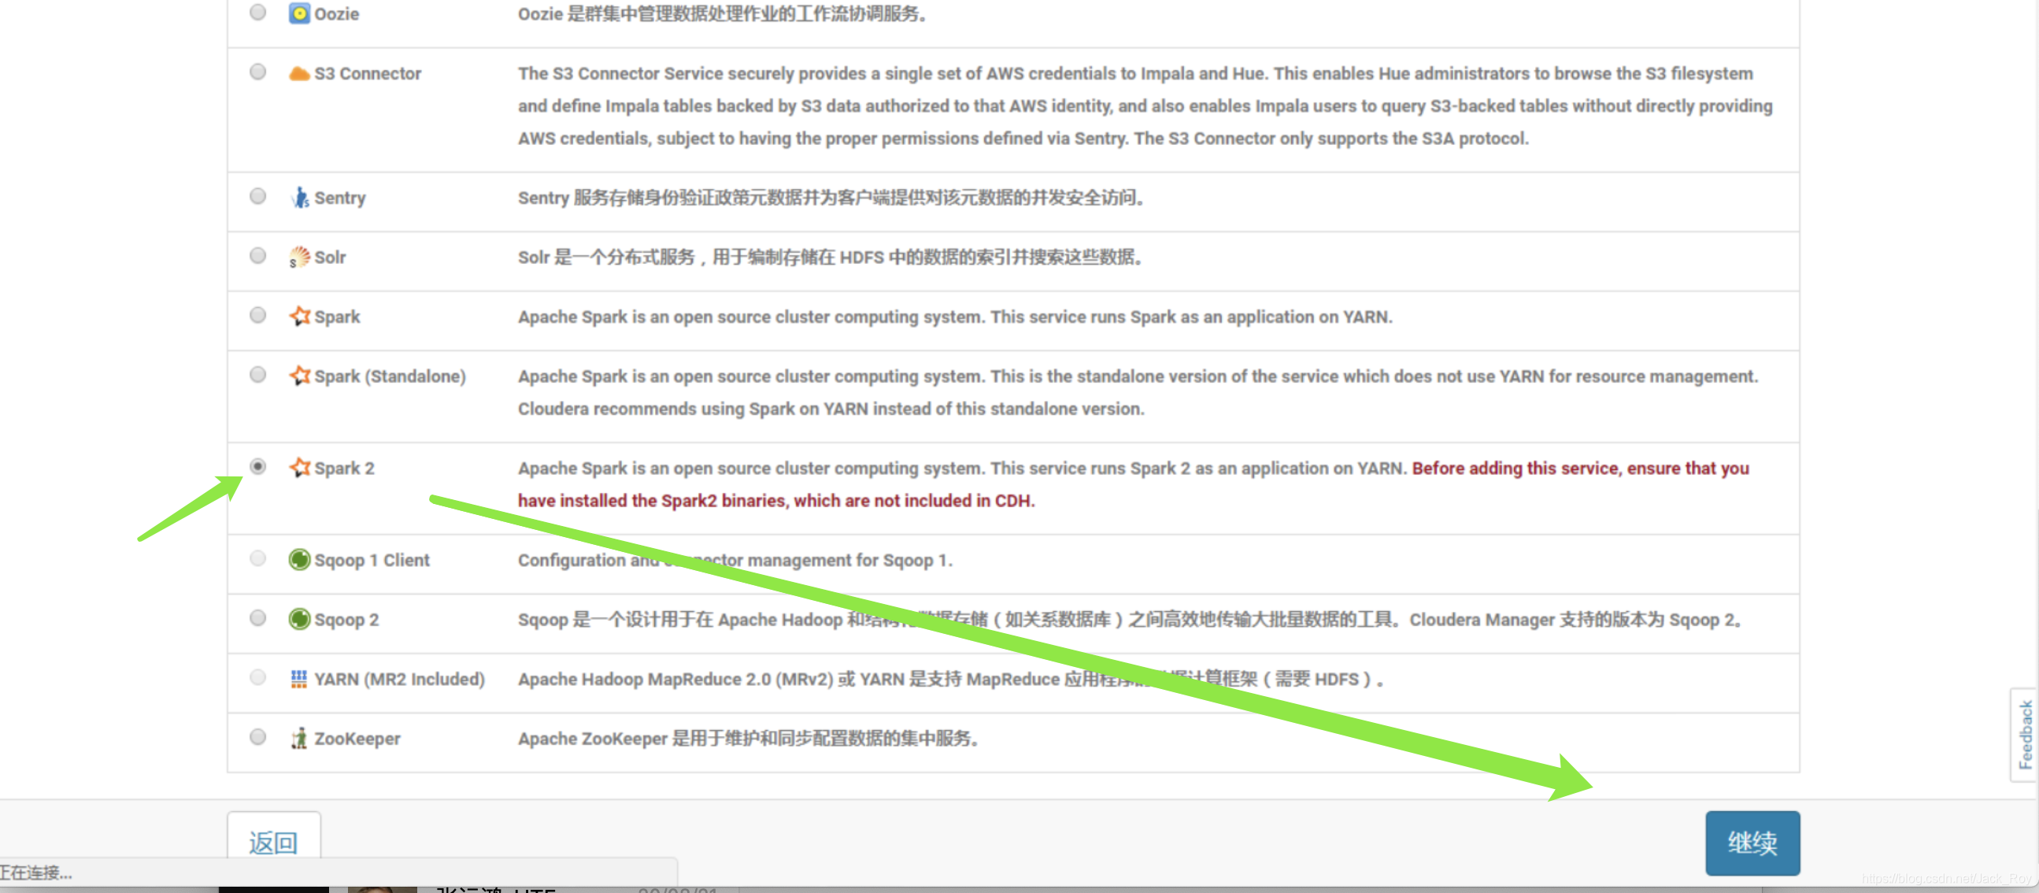The image size is (2039, 893).
Task: Click the Spark (Standalone) star icon
Action: pos(299,376)
